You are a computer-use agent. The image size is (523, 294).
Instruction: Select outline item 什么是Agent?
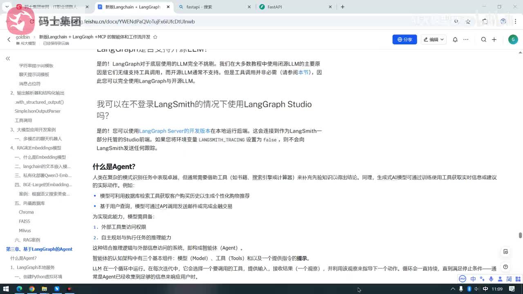pos(23,258)
